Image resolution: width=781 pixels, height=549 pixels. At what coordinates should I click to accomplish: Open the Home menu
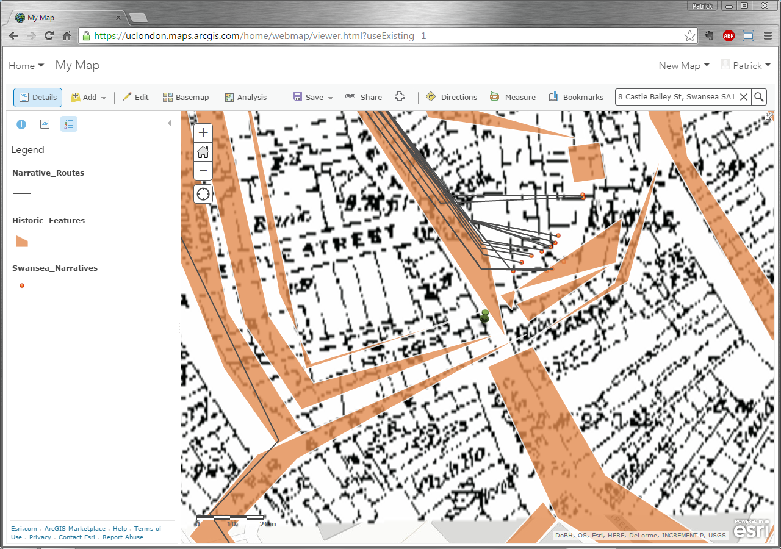click(x=26, y=65)
